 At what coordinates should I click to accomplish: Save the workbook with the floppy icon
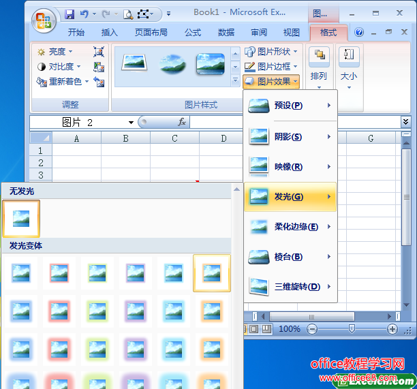pos(69,14)
